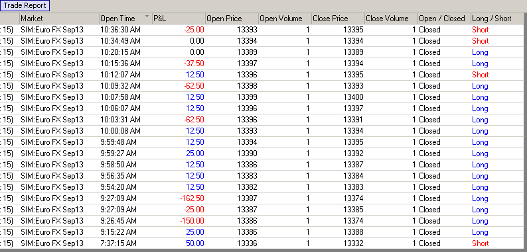The width and height of the screenshot is (527, 252).
Task: Click the -162.50 P&L value
Action: coord(192,198)
